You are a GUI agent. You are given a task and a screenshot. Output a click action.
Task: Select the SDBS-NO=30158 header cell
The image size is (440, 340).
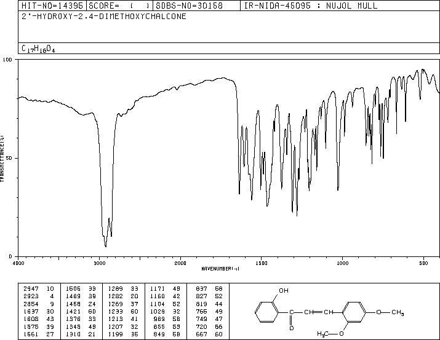pos(196,6)
